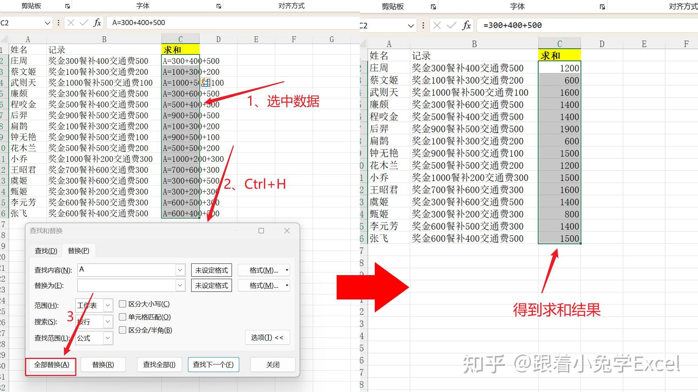Viewport: 698px width, 392px height.
Task: Enable the match case 区分大小写 checkbox
Action: click(123, 304)
